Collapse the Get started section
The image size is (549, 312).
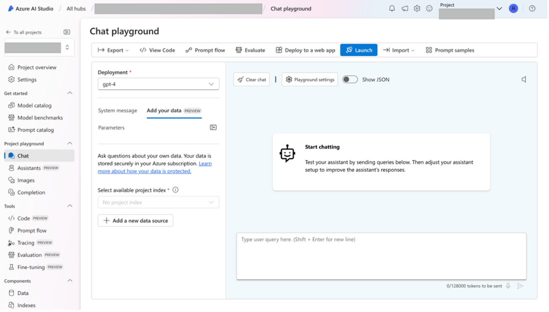70,93
